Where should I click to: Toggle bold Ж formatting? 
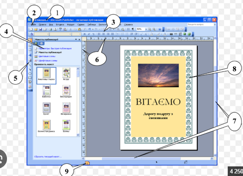[x=84, y=34]
